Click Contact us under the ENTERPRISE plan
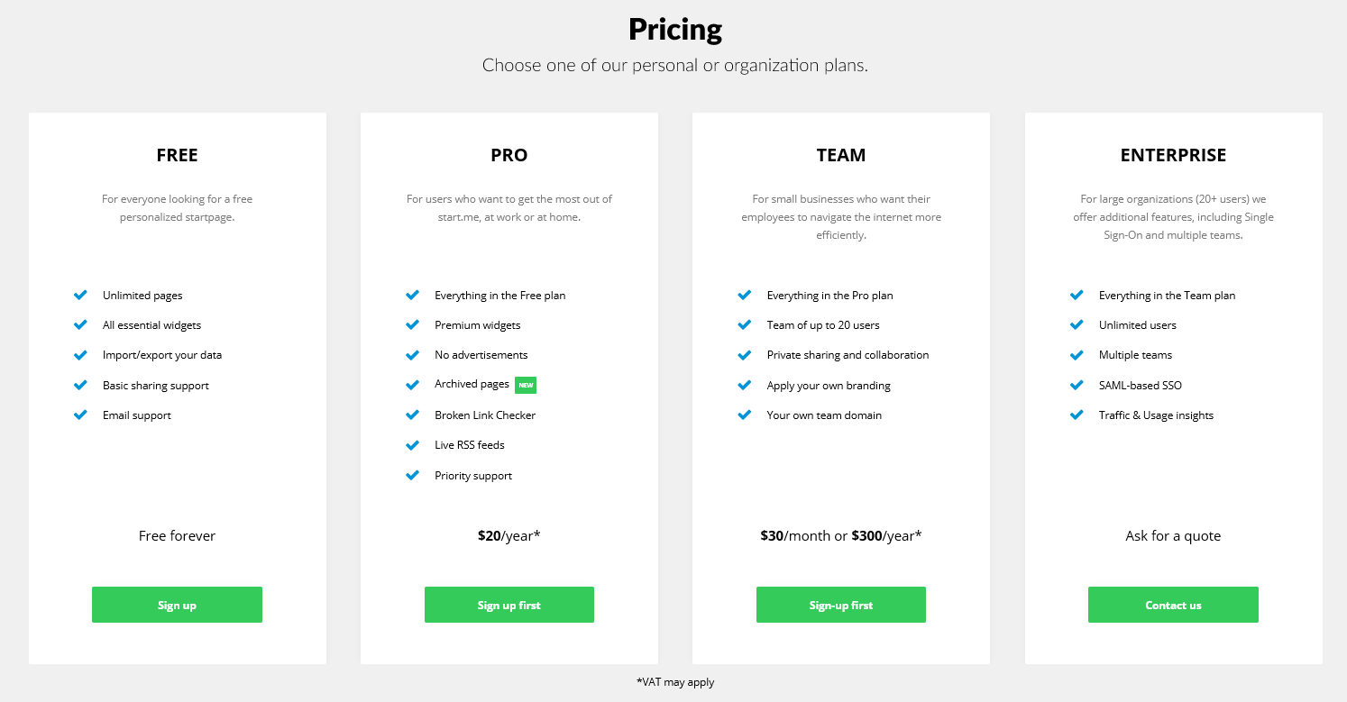This screenshot has width=1347, height=702. (x=1173, y=605)
